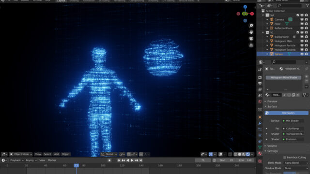Click the outliner filter funnel icon
Viewport: 310px width, 174px height.
tap(308, 6)
